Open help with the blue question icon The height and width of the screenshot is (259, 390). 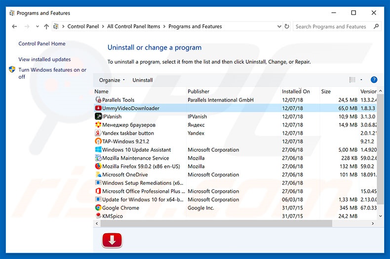pyautogui.click(x=374, y=80)
